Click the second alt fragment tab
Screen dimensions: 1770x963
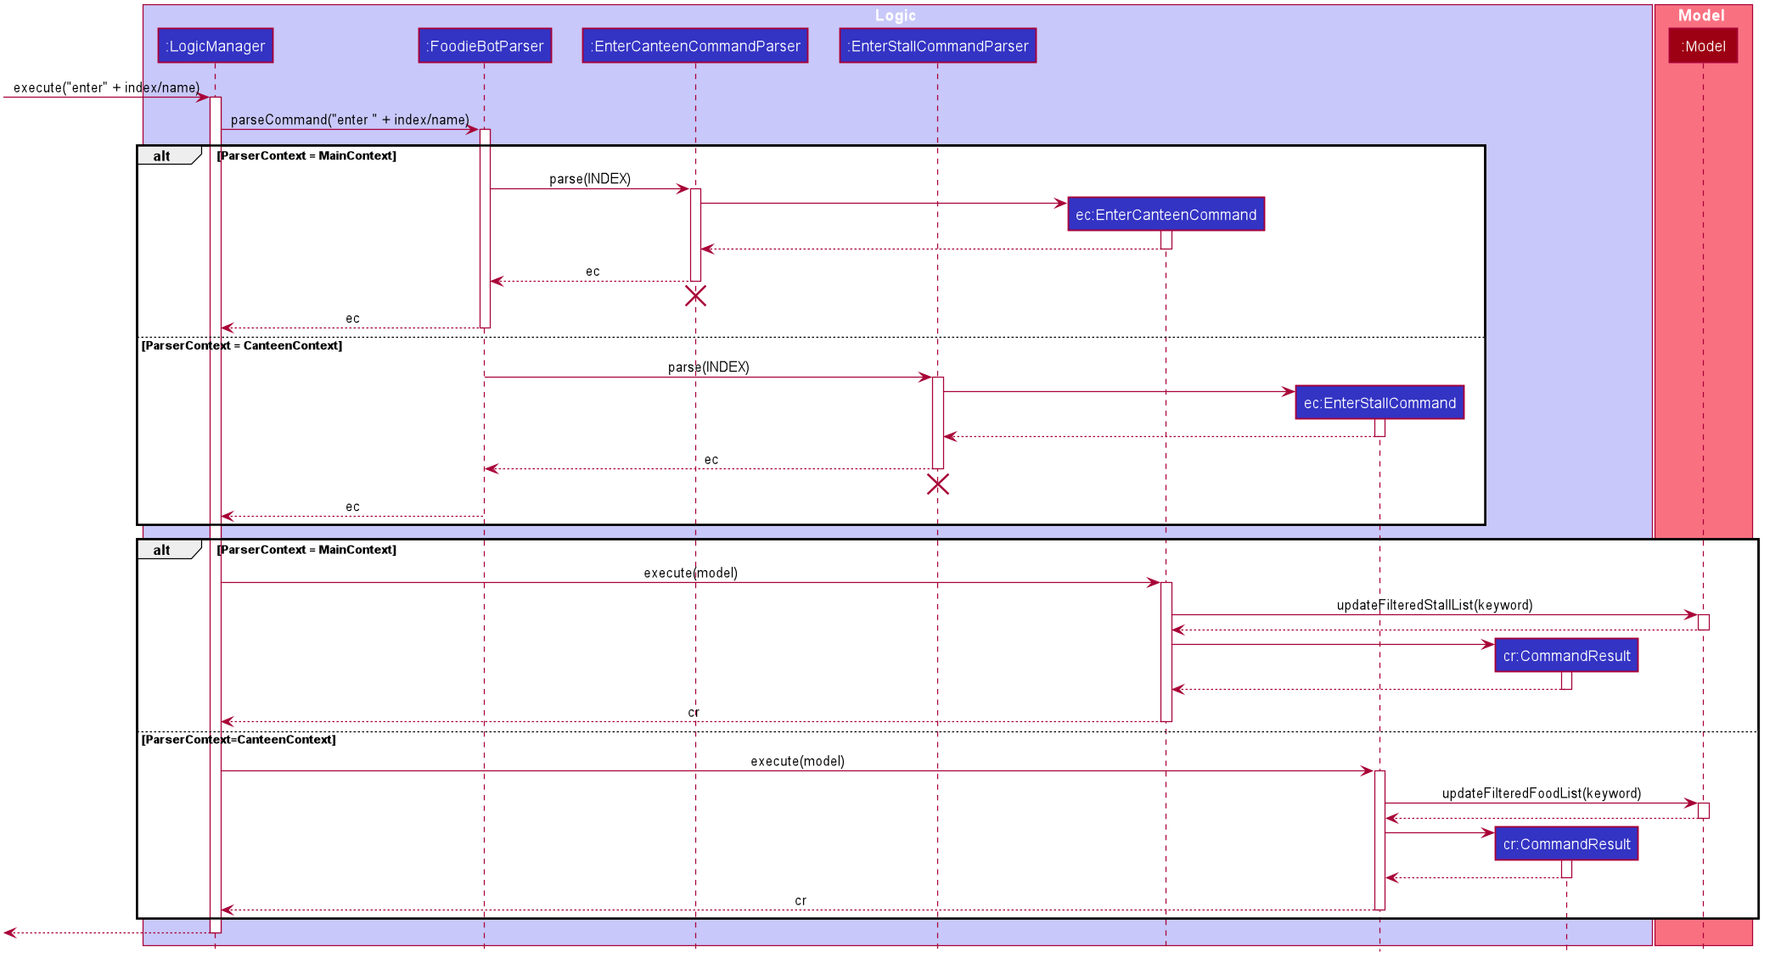coord(169,549)
